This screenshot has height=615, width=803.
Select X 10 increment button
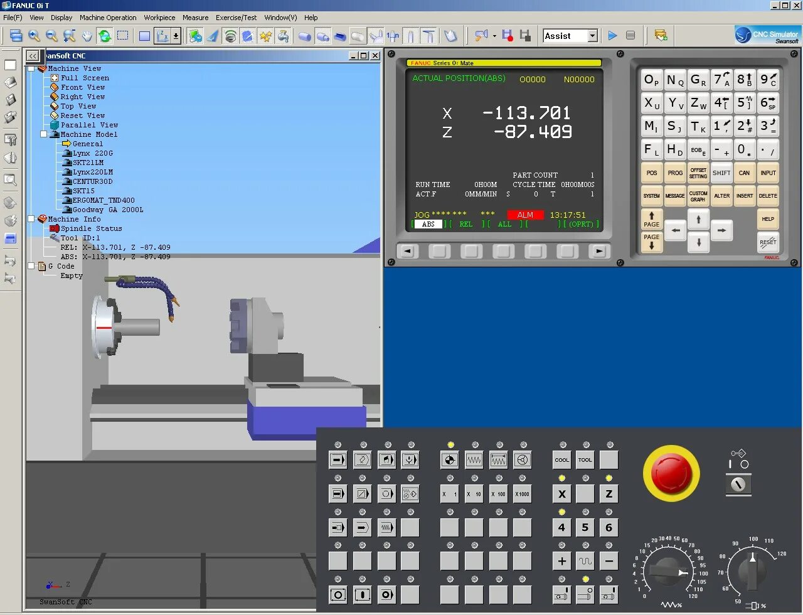[x=474, y=494]
